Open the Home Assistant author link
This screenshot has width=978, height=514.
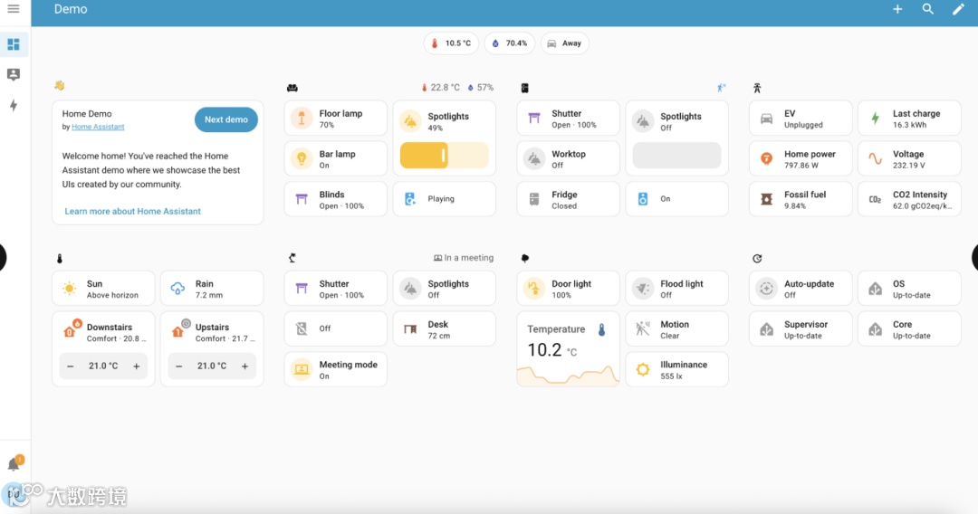coord(98,127)
